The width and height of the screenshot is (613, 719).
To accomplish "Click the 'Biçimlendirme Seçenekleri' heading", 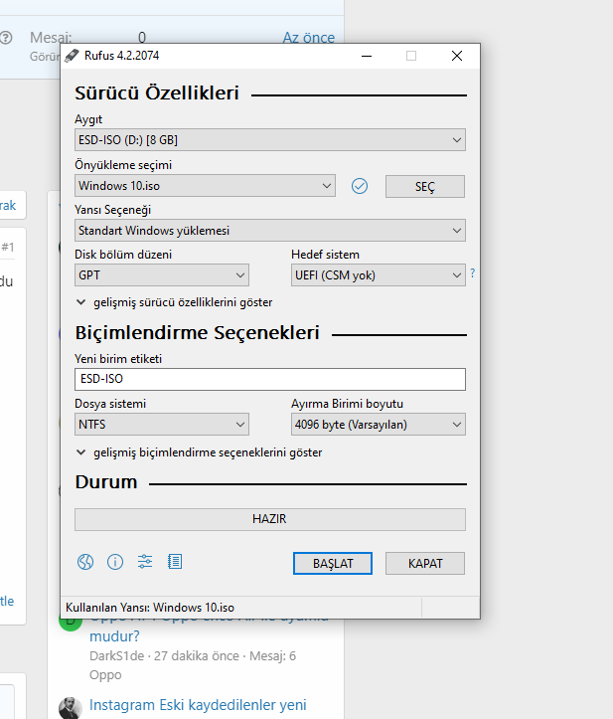I will [x=198, y=333].
